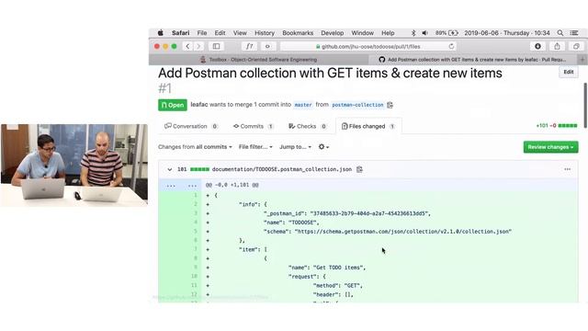Click the Bluetooth status icon
The width and height of the screenshot is (588, 331).
pyautogui.click(x=413, y=33)
